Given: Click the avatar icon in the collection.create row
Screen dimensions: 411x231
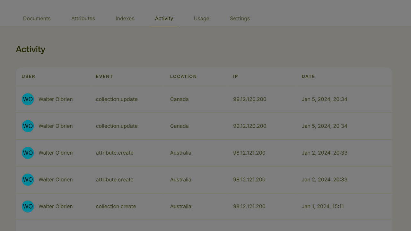Looking at the screenshot, I should [28, 206].
